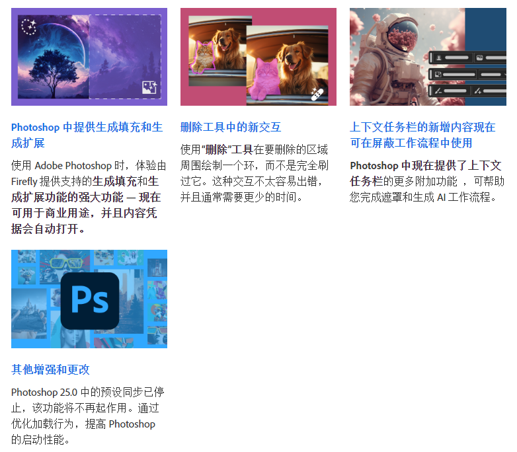Viewport: 517px width, 452px height.
Task: Click the Photoshop Ps logo icon
Action: tap(90, 301)
